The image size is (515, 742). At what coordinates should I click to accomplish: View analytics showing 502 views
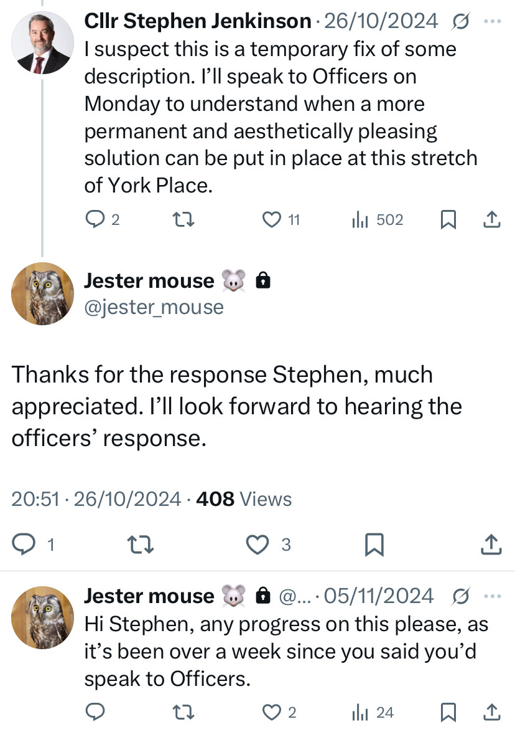coord(377,219)
